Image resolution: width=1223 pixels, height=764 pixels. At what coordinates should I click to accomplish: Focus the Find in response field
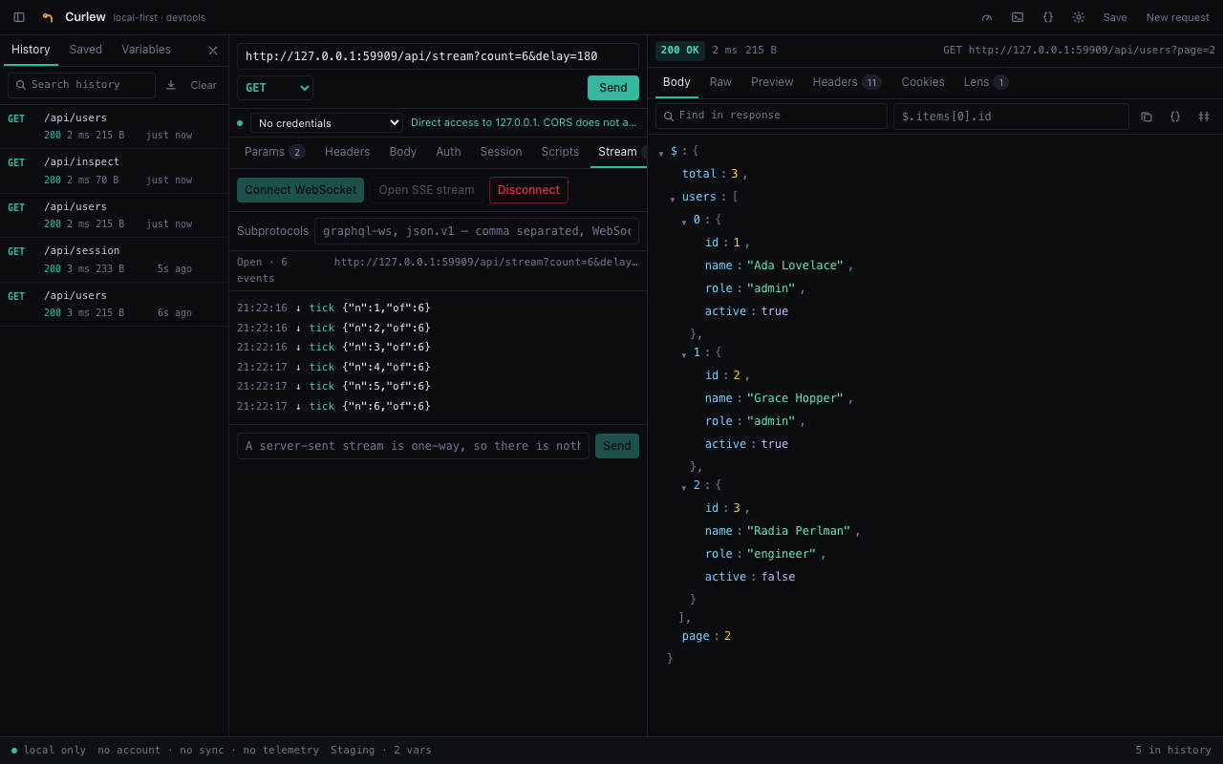coord(771,117)
